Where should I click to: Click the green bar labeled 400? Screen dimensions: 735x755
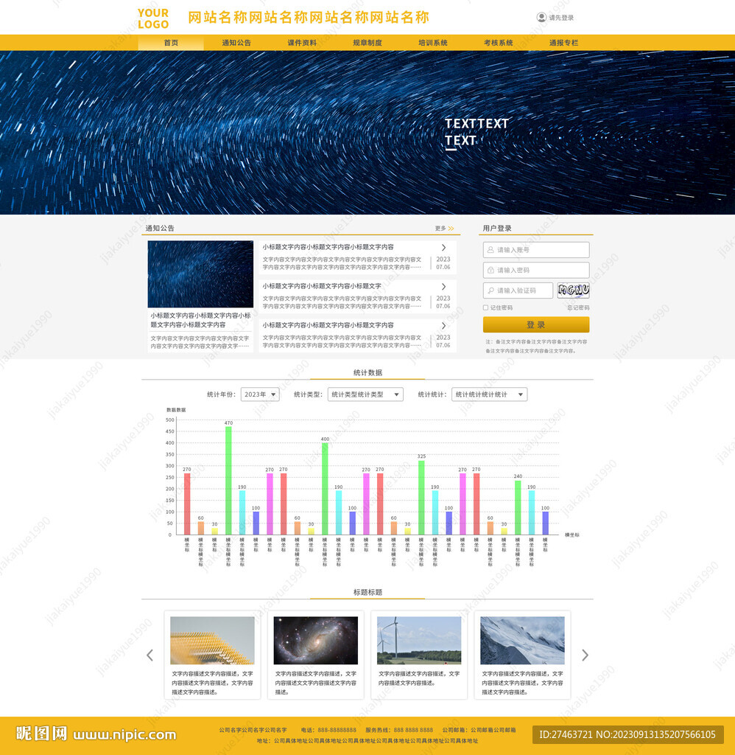pyautogui.click(x=326, y=489)
